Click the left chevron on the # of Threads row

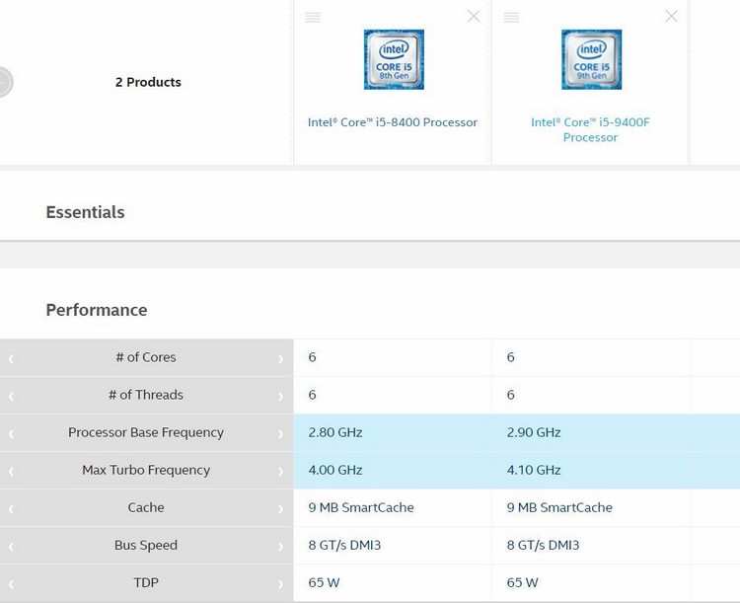tap(11, 396)
